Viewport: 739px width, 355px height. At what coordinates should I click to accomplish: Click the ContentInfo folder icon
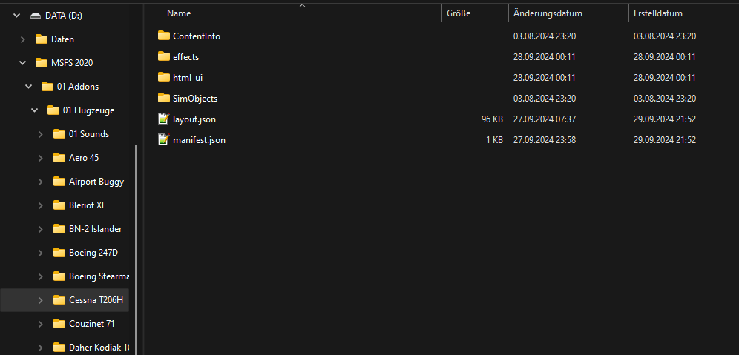coord(163,36)
